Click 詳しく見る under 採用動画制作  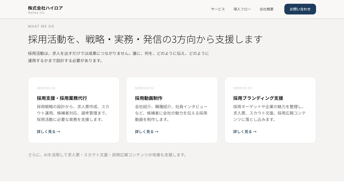click(147, 131)
